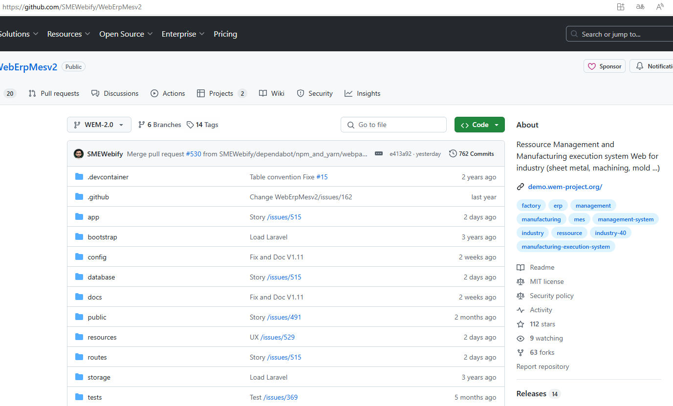The image size is (673, 406).
Task: Click the bootstrap folder icon
Action: coord(79,237)
